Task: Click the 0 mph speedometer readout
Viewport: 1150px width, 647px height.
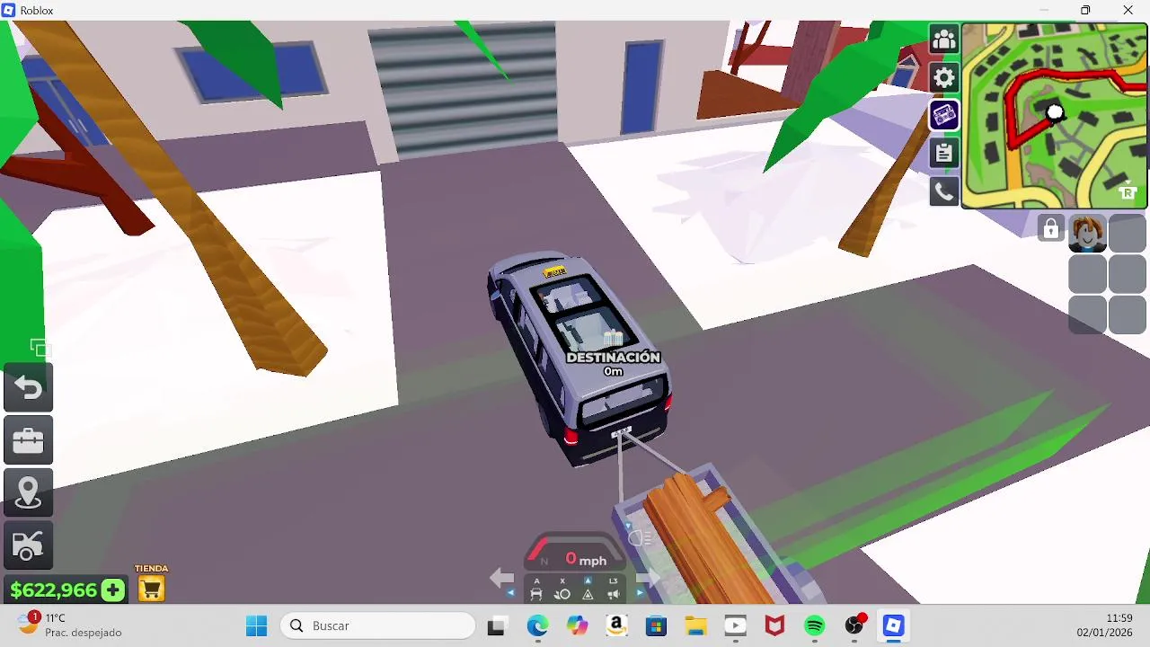Action: point(585,560)
